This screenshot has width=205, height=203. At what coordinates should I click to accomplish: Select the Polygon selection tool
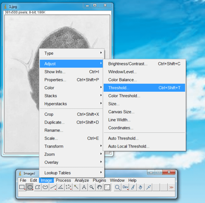point(38,187)
